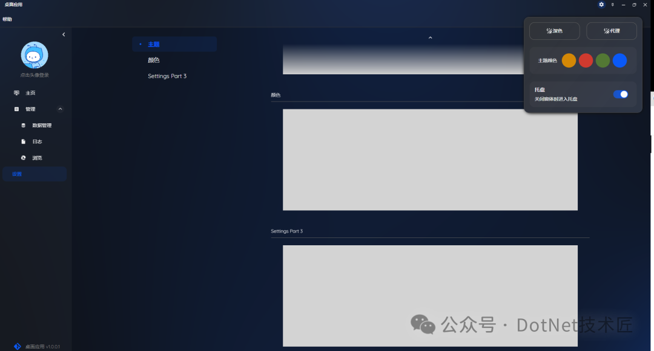654x351 pixels.
Task: Click the 管理 grid icon
Action: tap(17, 109)
